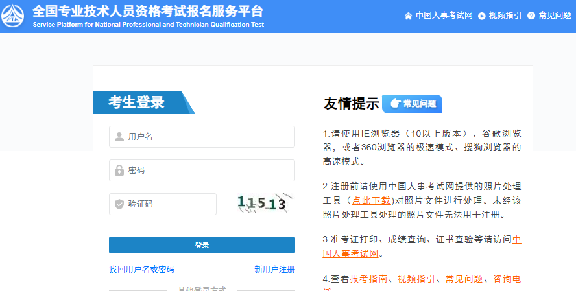This screenshot has width=576, height=291.
Task: Click the home icon beside 中国人事考试网
Action: pos(408,16)
